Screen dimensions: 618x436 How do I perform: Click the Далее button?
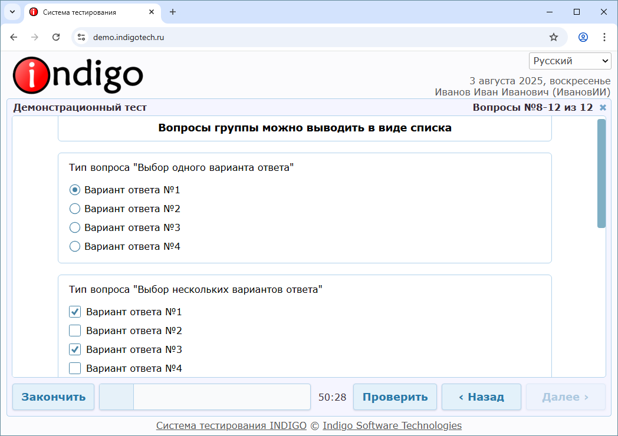[566, 397]
